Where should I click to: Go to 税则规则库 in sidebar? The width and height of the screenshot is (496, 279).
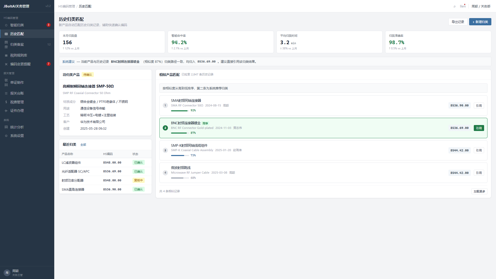[27, 55]
